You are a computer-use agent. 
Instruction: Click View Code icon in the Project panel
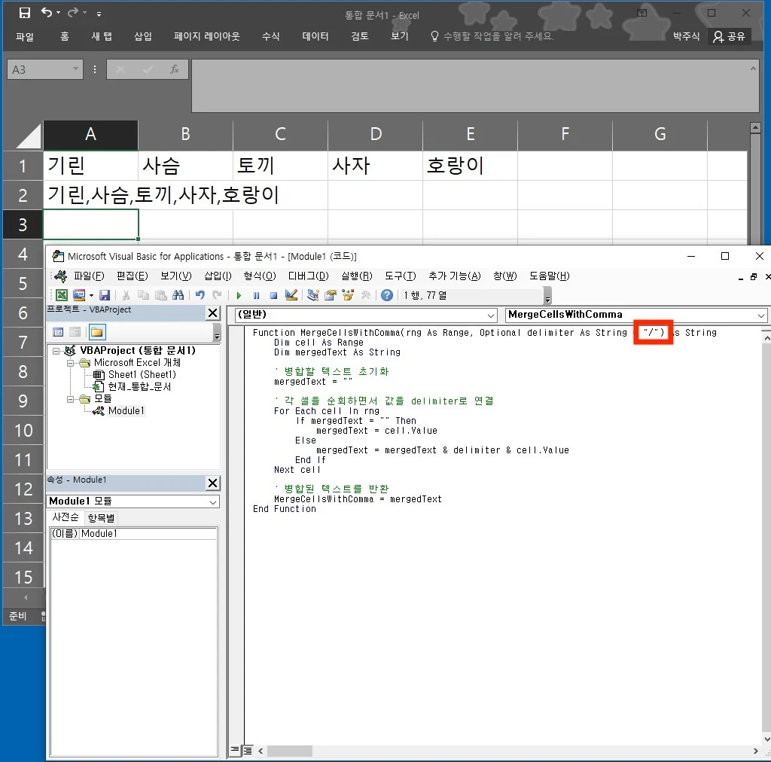point(58,332)
